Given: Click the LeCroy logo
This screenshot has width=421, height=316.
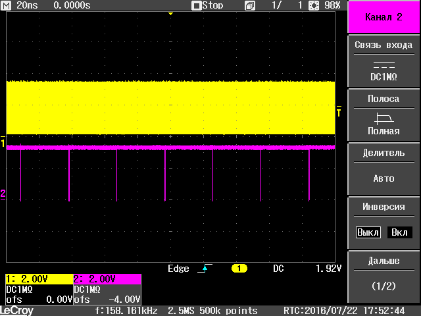Looking at the screenshot, I should [16, 311].
